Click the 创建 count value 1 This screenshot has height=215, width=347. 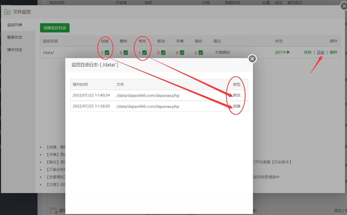pos(102,53)
